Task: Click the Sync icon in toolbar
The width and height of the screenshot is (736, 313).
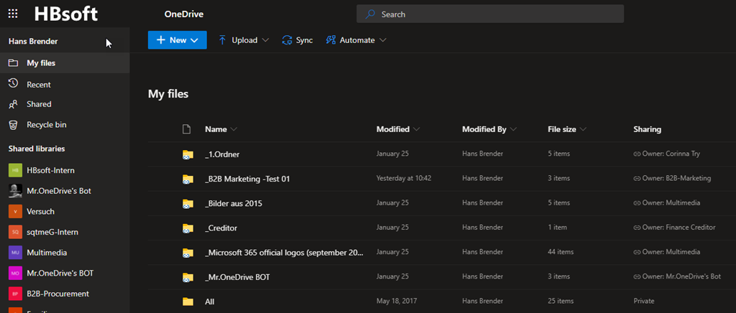Action: point(287,40)
